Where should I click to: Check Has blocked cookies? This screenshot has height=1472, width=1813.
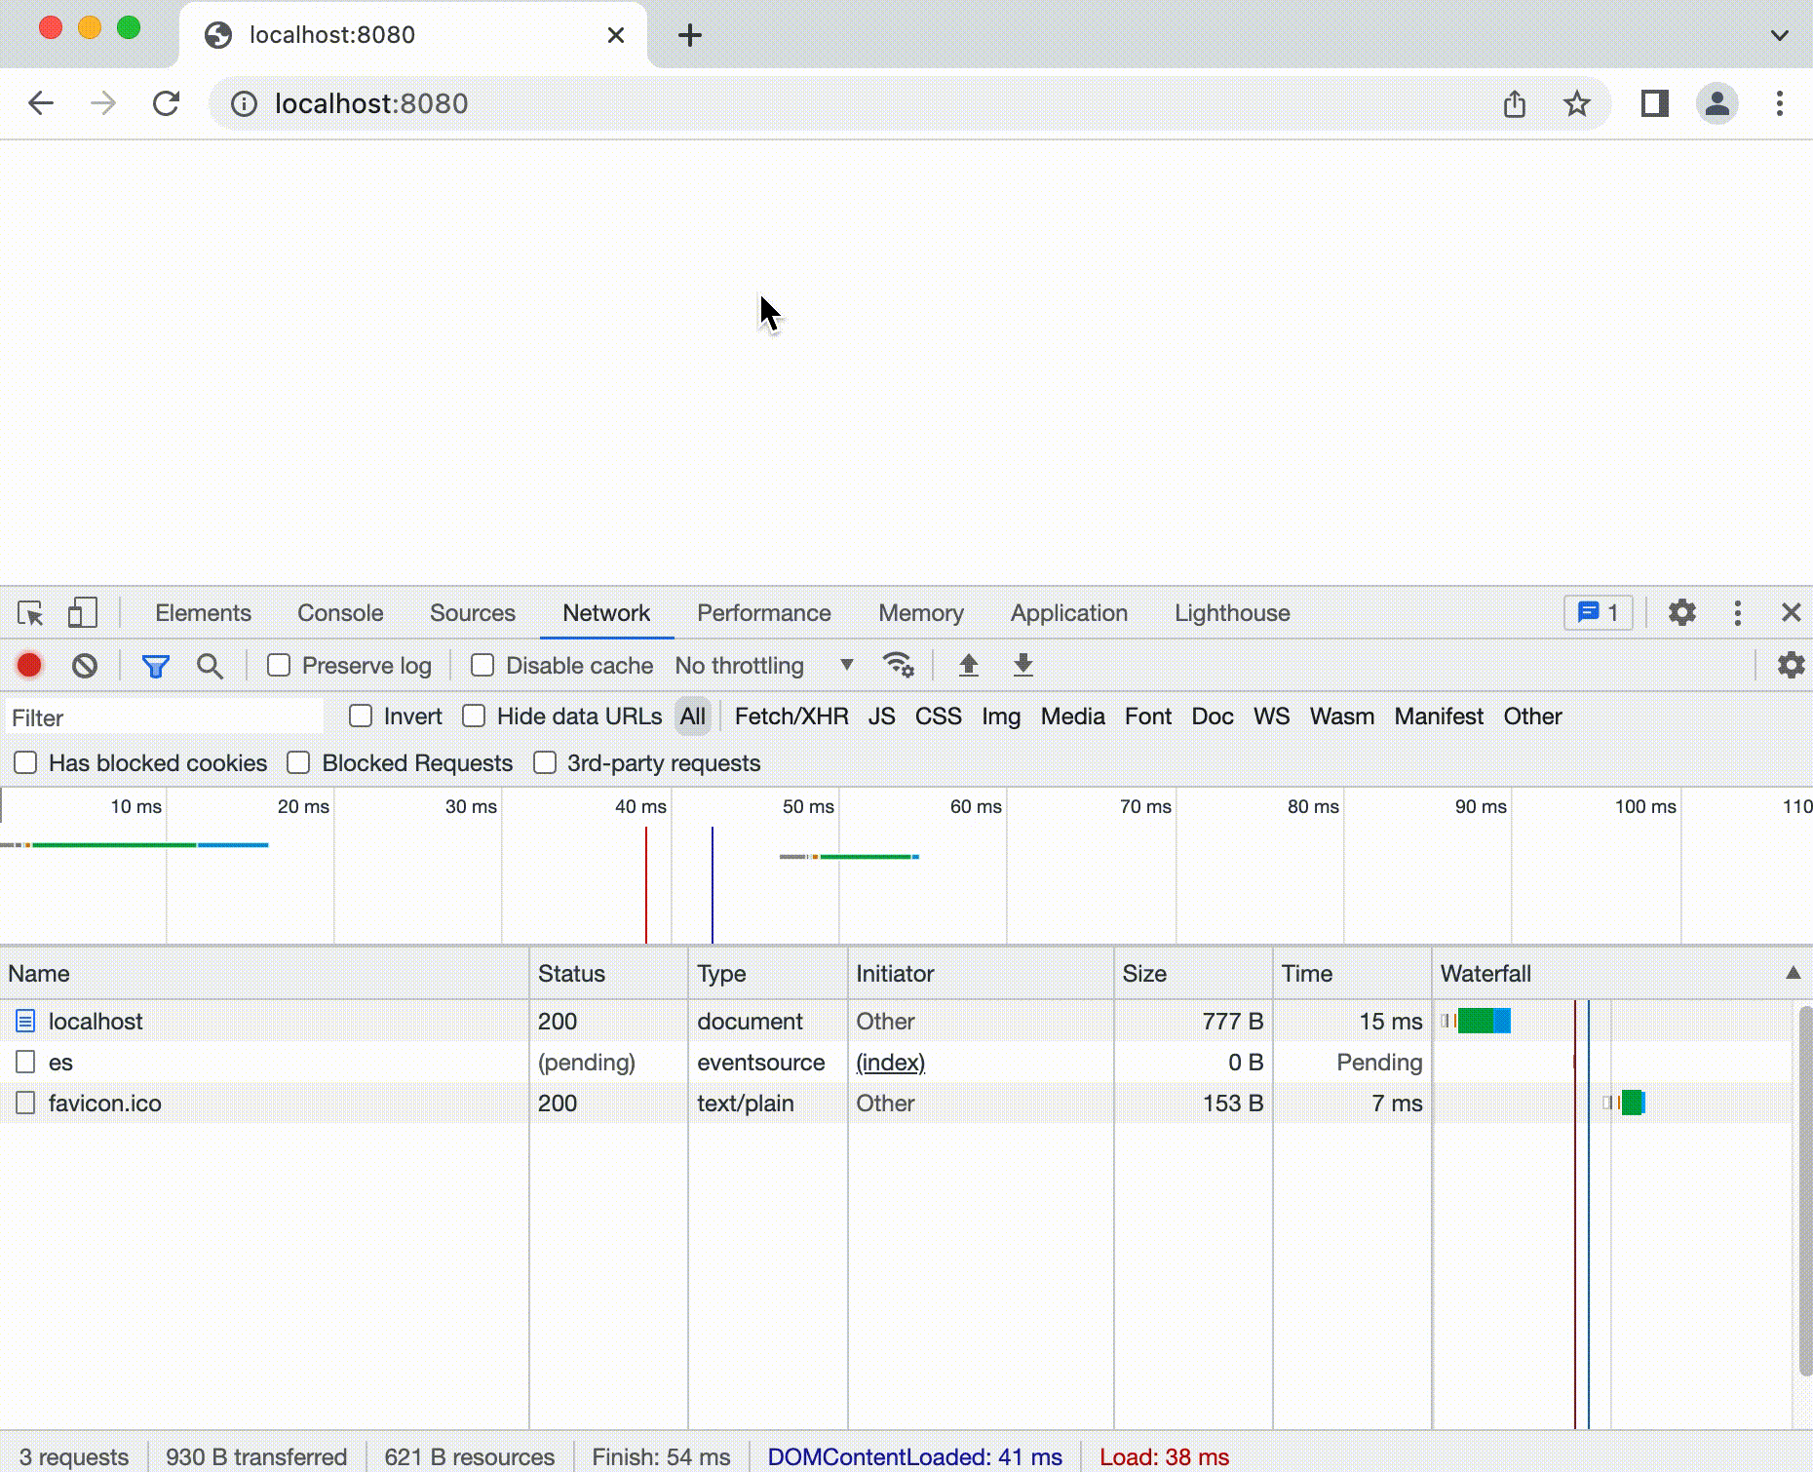pos(26,763)
